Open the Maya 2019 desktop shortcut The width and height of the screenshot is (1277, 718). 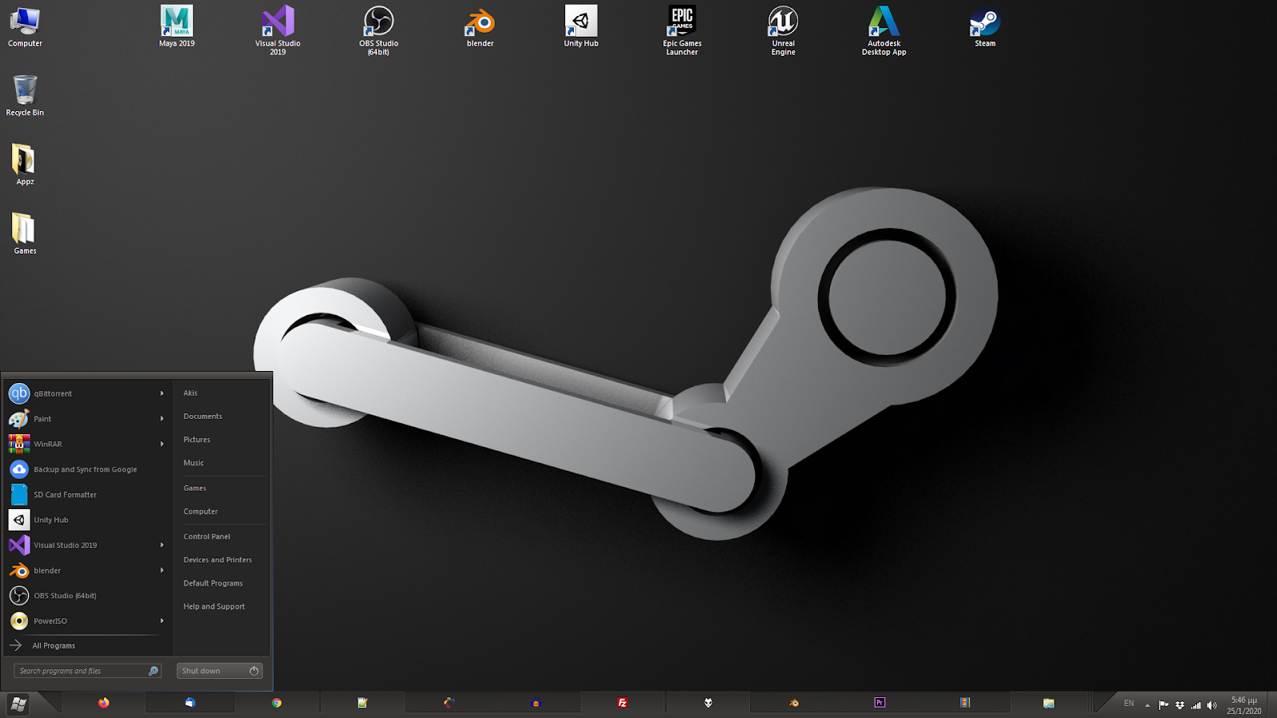click(176, 26)
